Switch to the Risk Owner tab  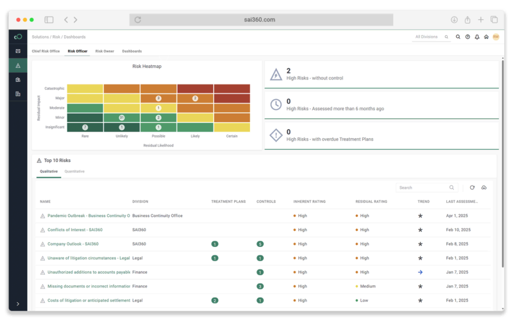pos(105,51)
